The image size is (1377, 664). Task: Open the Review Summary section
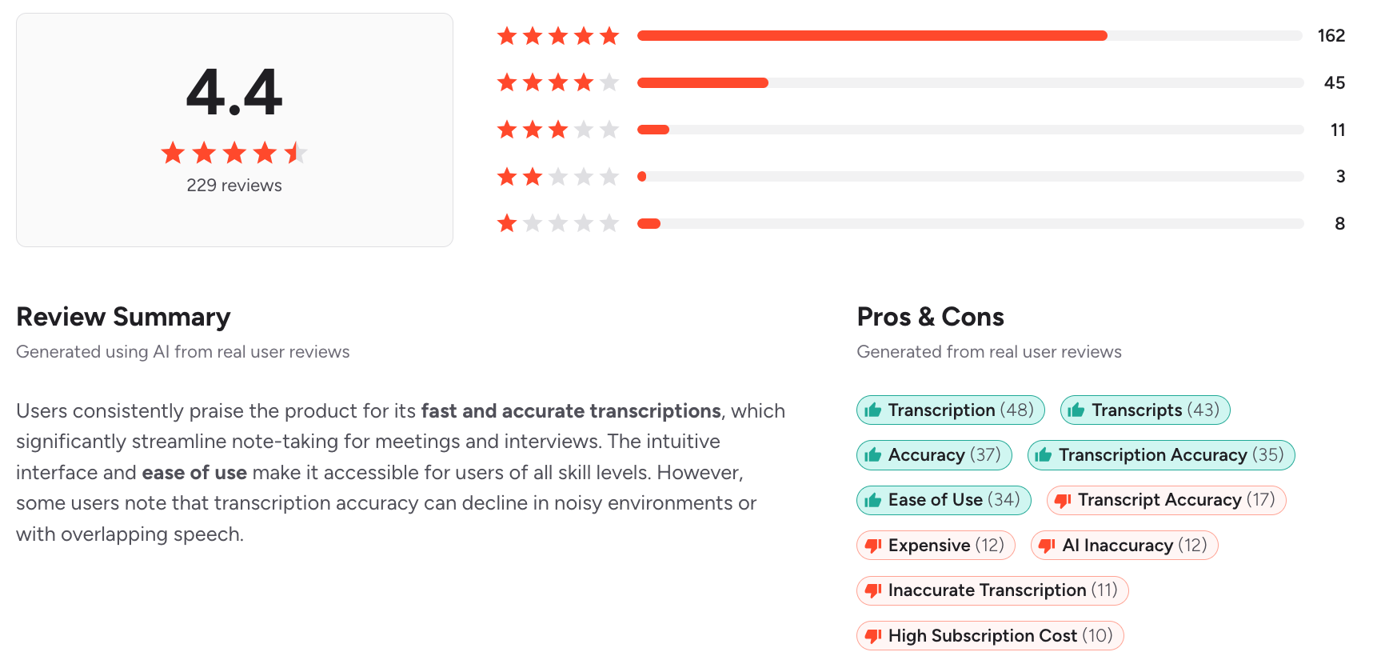[x=123, y=317]
